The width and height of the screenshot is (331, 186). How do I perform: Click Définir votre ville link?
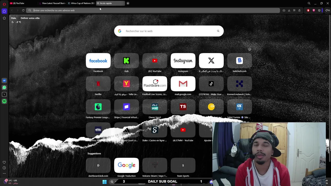(30, 18)
